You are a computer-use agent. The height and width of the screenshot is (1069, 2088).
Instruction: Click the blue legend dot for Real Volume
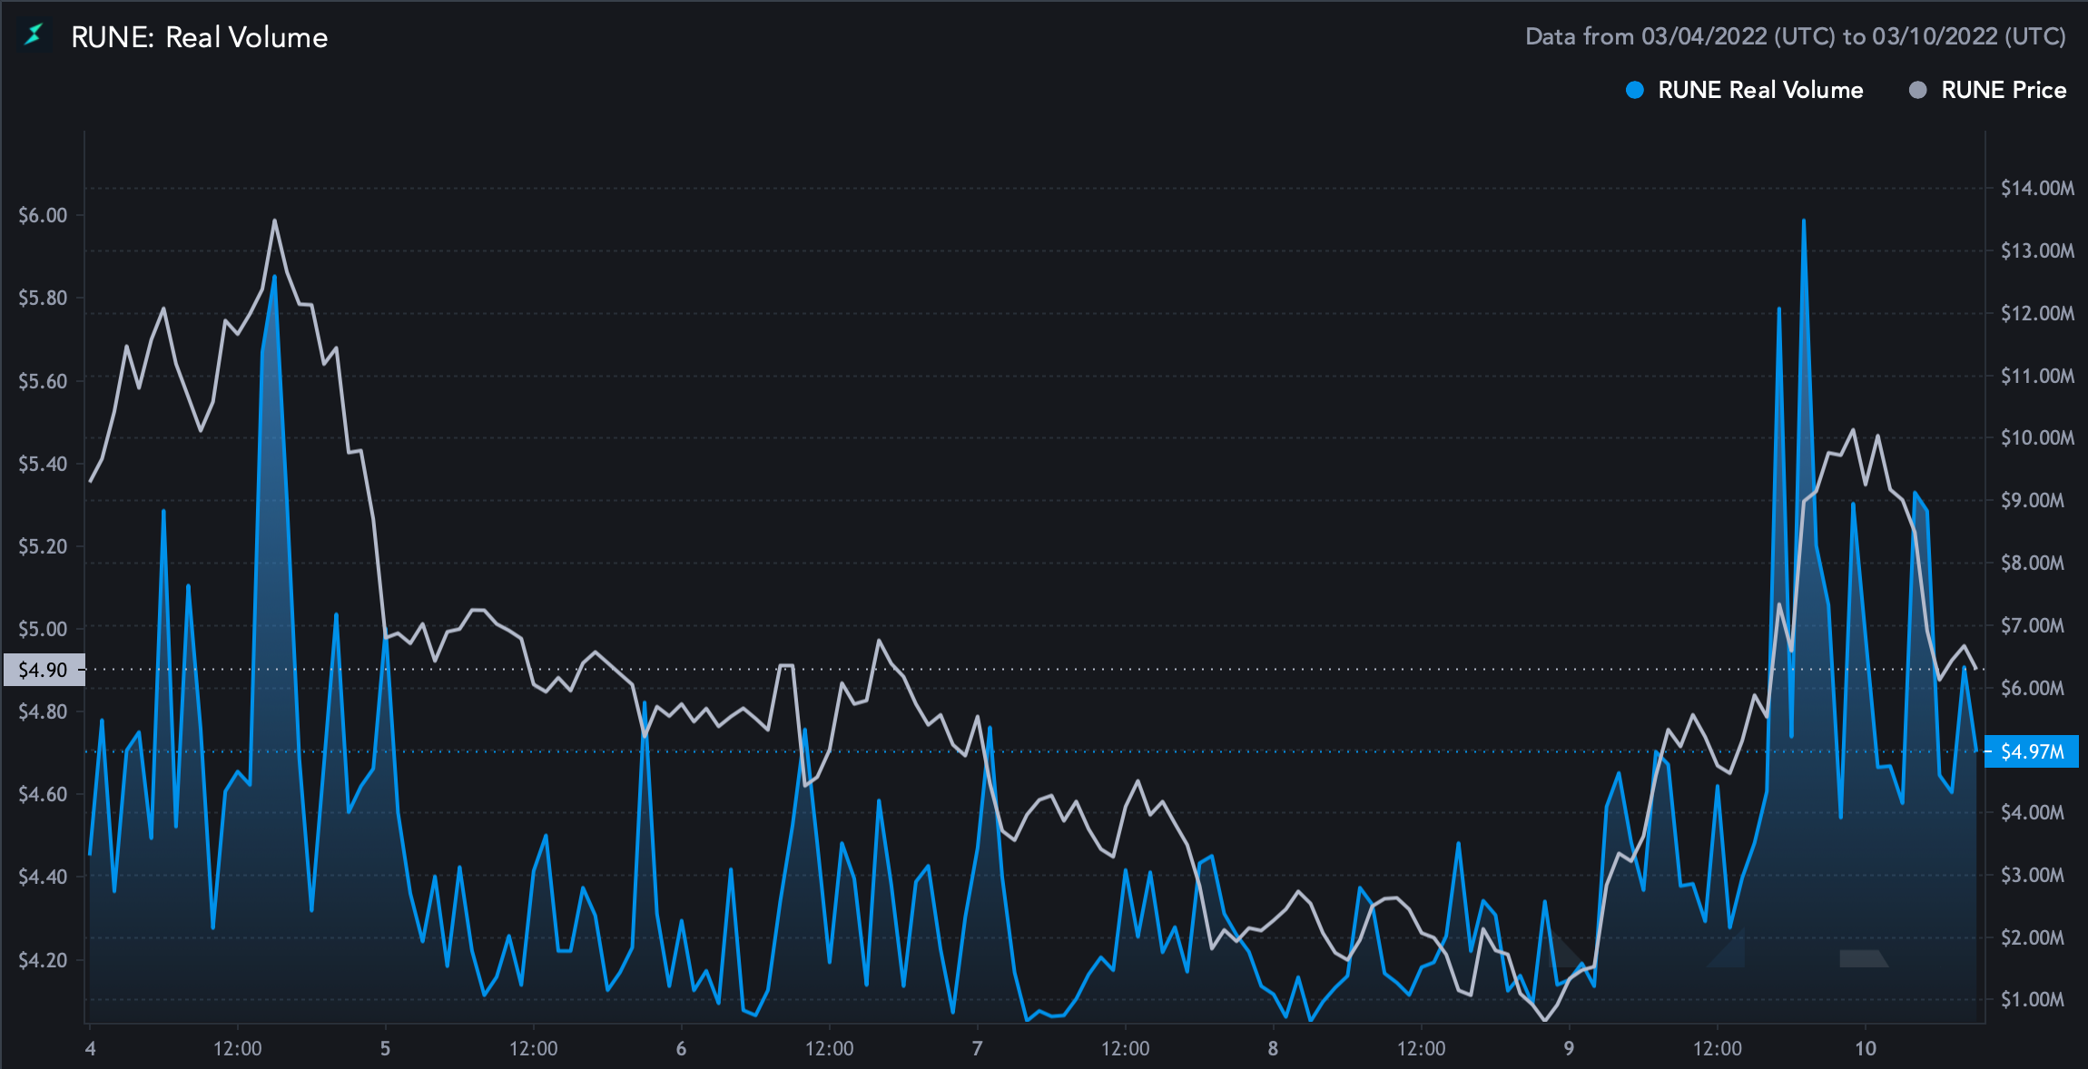point(1634,90)
